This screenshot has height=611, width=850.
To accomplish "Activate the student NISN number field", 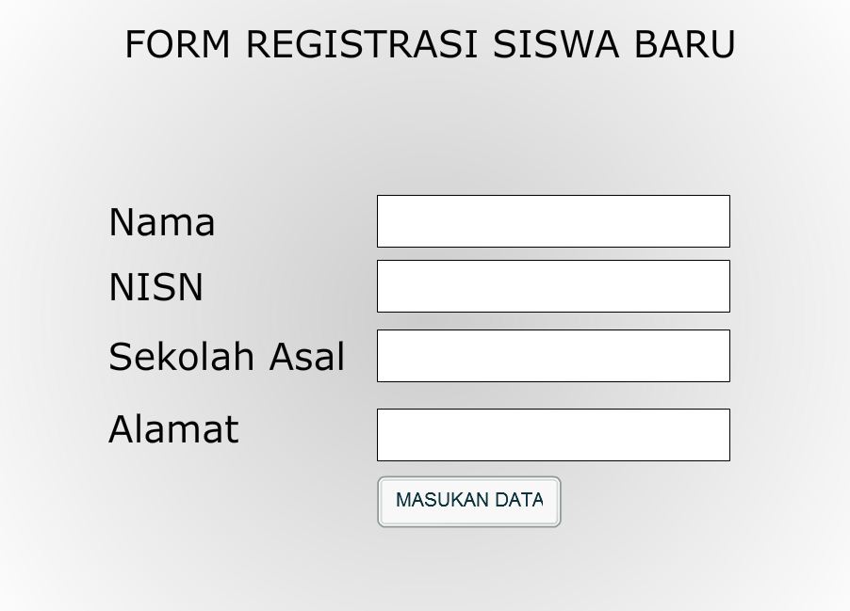I will click(553, 286).
